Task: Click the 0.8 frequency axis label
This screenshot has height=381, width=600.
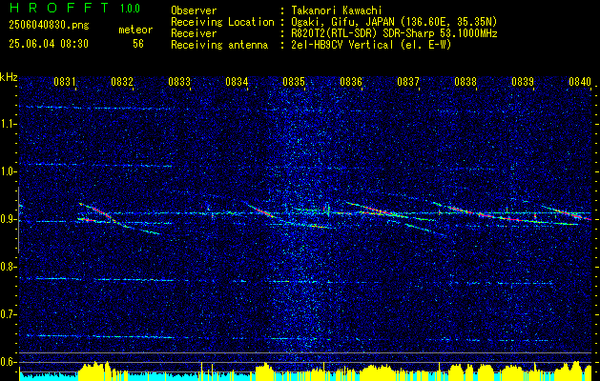Action: point(8,267)
